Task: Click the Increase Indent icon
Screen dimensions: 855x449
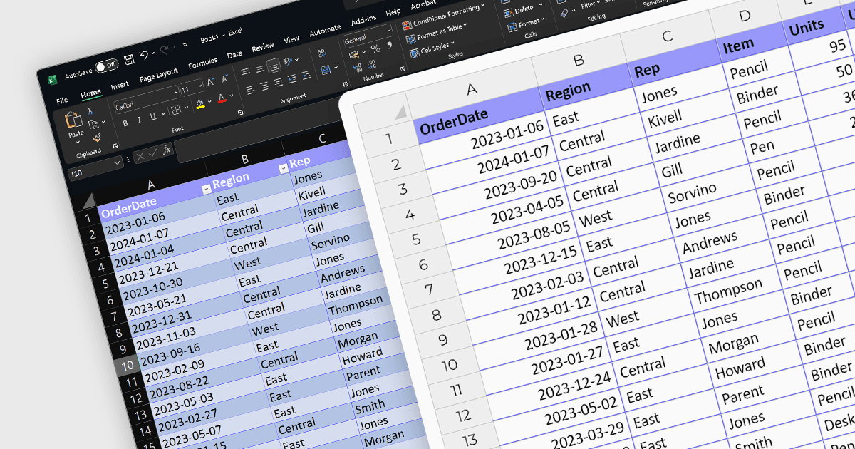Action: (x=306, y=75)
